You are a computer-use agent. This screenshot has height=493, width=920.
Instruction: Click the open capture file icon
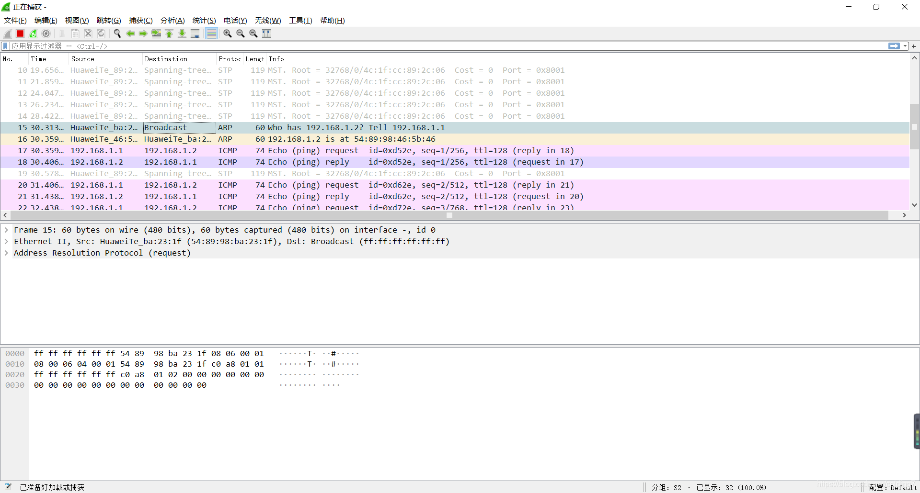(62, 34)
